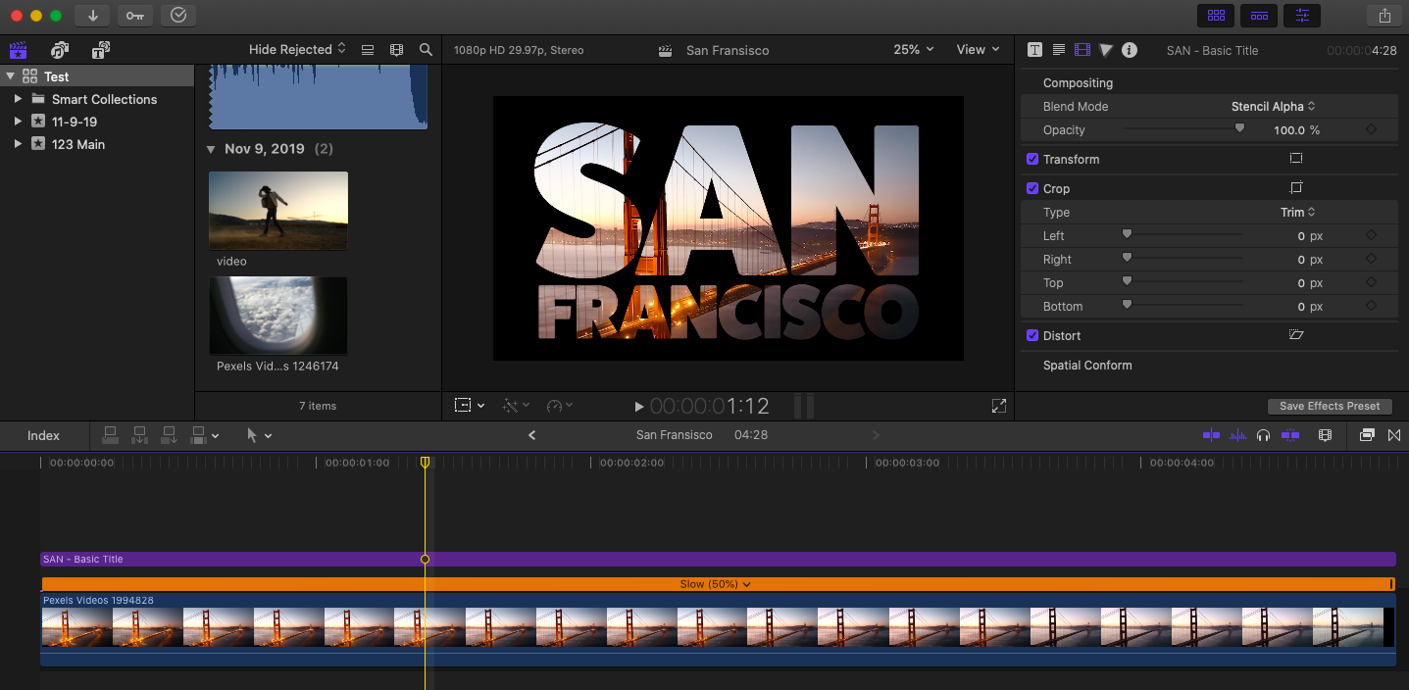1409x690 pixels.
Task: Select the 123 Main event
Action: point(78,144)
